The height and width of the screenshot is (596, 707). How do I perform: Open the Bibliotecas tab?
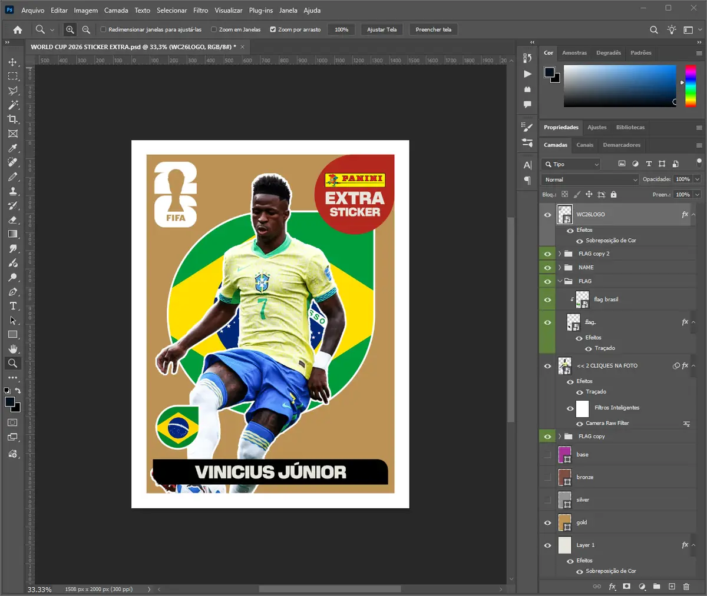click(630, 128)
